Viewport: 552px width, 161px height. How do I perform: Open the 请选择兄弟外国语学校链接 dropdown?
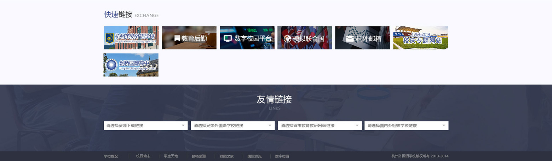(232, 125)
